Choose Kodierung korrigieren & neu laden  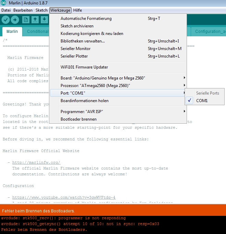click(118, 34)
